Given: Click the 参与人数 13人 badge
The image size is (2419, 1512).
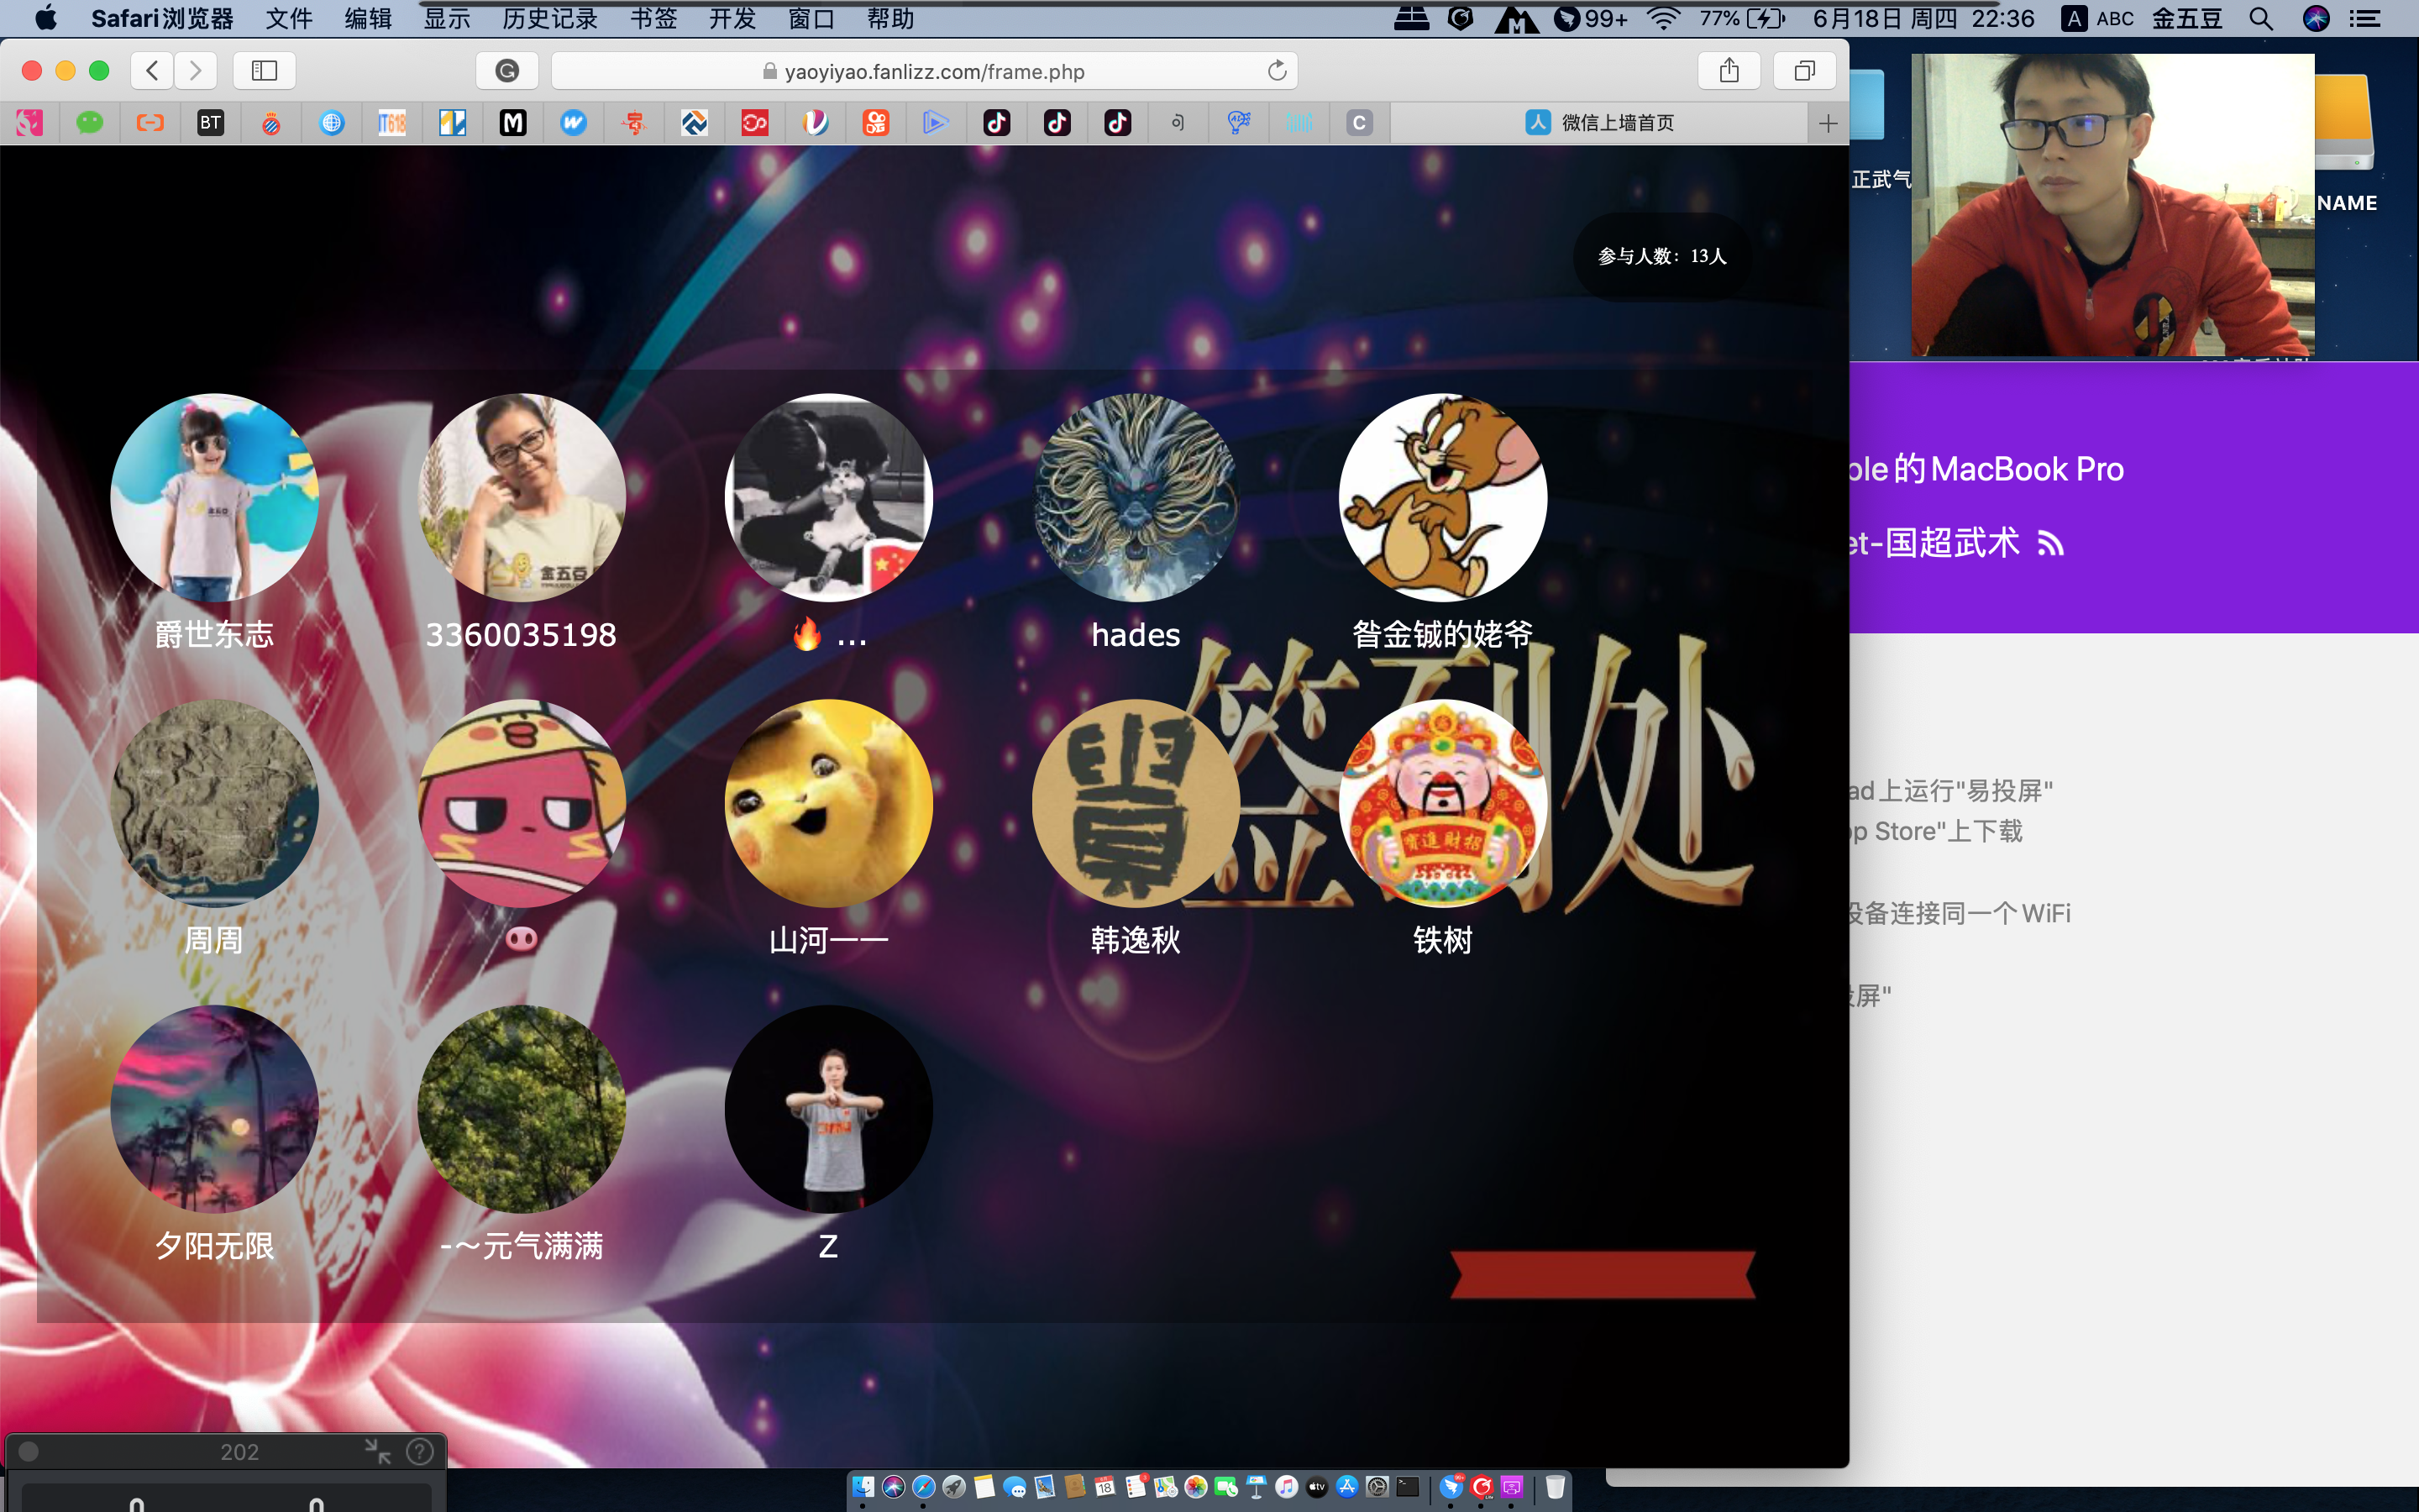Looking at the screenshot, I should click(1661, 256).
